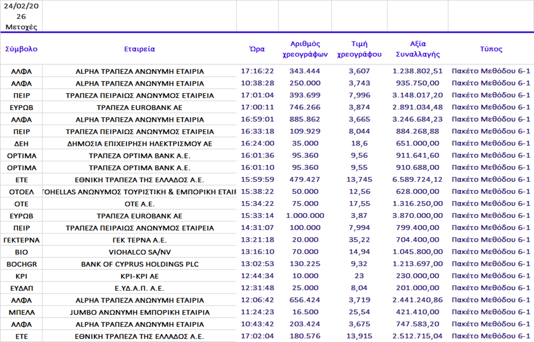Select value cell 3.870.000,00
Viewport: 534px width, 342px height.
(x=417, y=216)
